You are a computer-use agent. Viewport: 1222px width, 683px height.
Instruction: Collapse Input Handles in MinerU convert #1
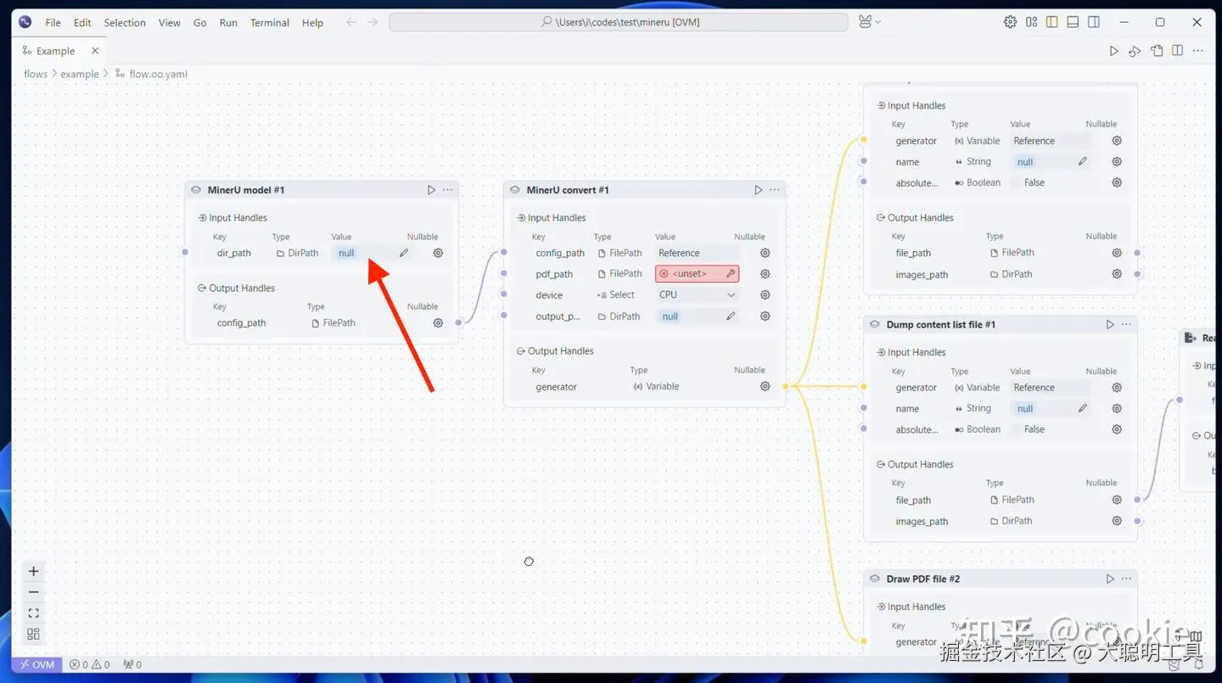coord(551,218)
